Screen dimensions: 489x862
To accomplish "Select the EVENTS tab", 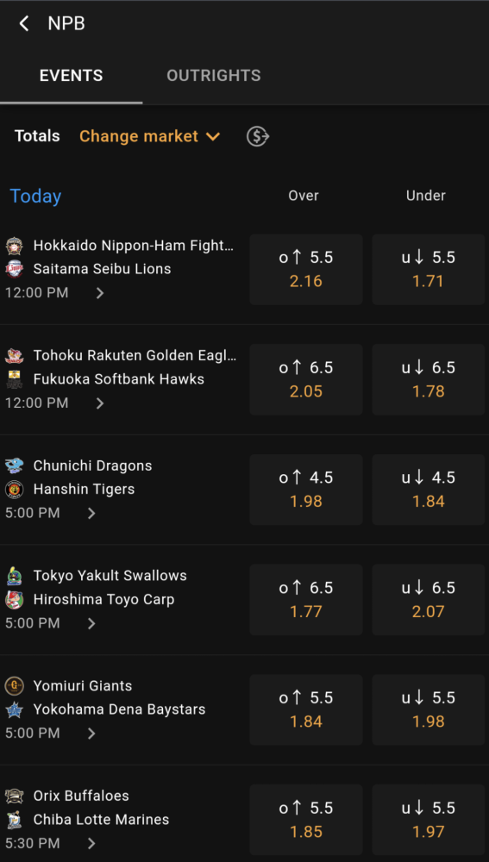I will pos(71,75).
